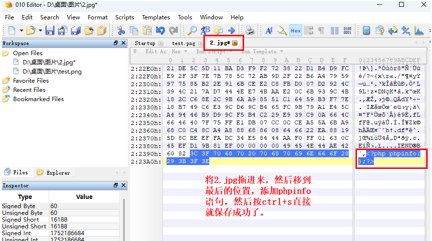Open the Run Template dropdown
The height and width of the screenshot is (241, 432).
point(262,51)
